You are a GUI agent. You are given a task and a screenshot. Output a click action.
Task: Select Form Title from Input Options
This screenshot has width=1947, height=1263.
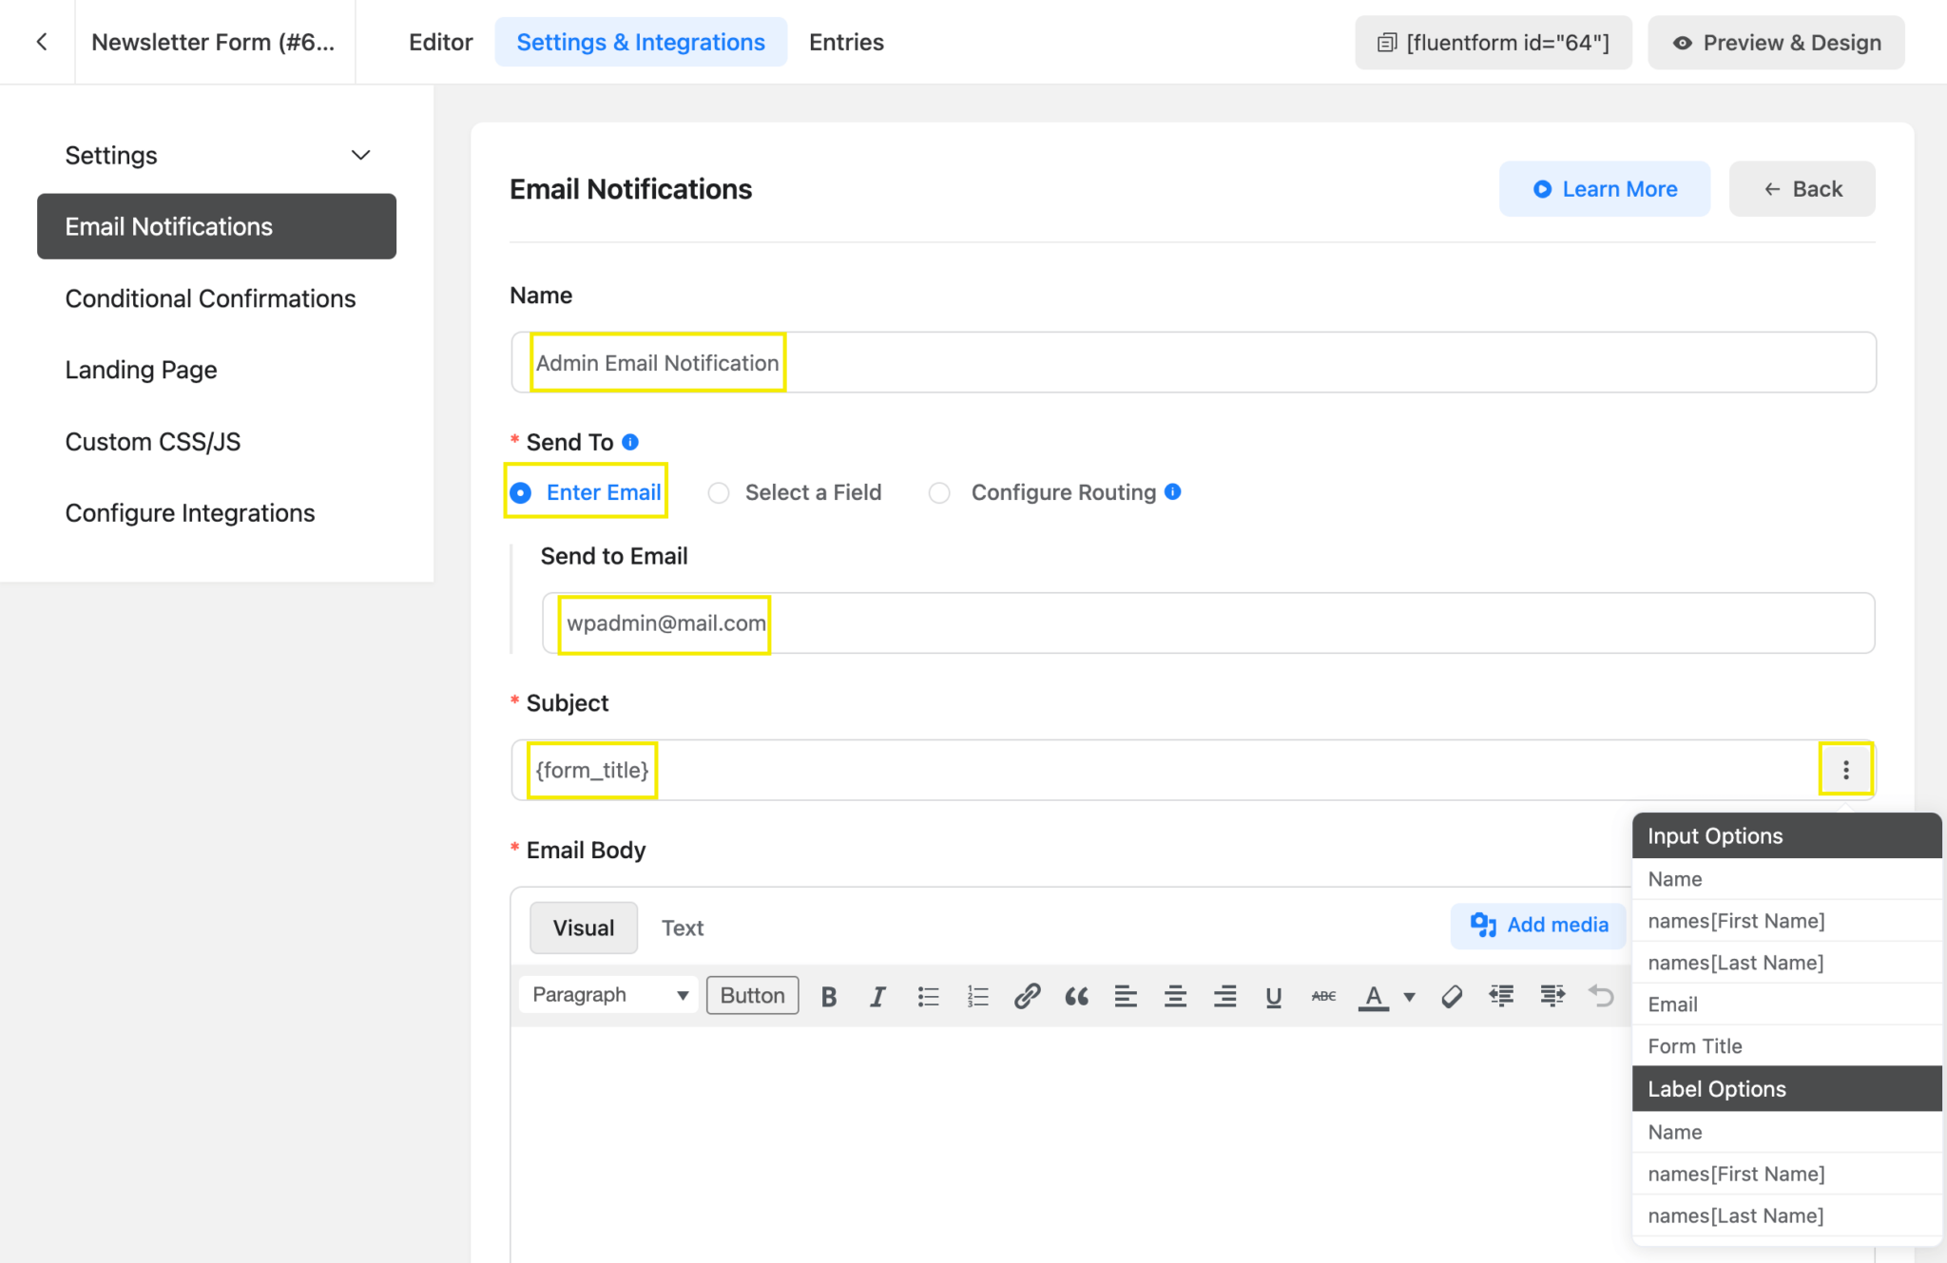coord(1694,1045)
